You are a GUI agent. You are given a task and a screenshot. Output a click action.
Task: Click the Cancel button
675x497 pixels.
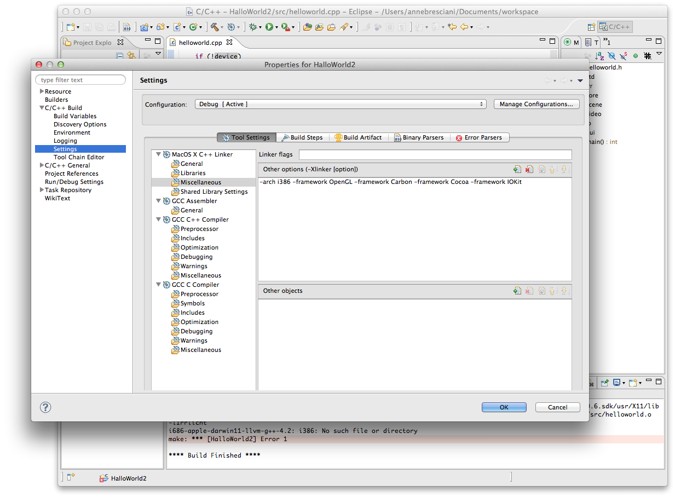coord(558,407)
